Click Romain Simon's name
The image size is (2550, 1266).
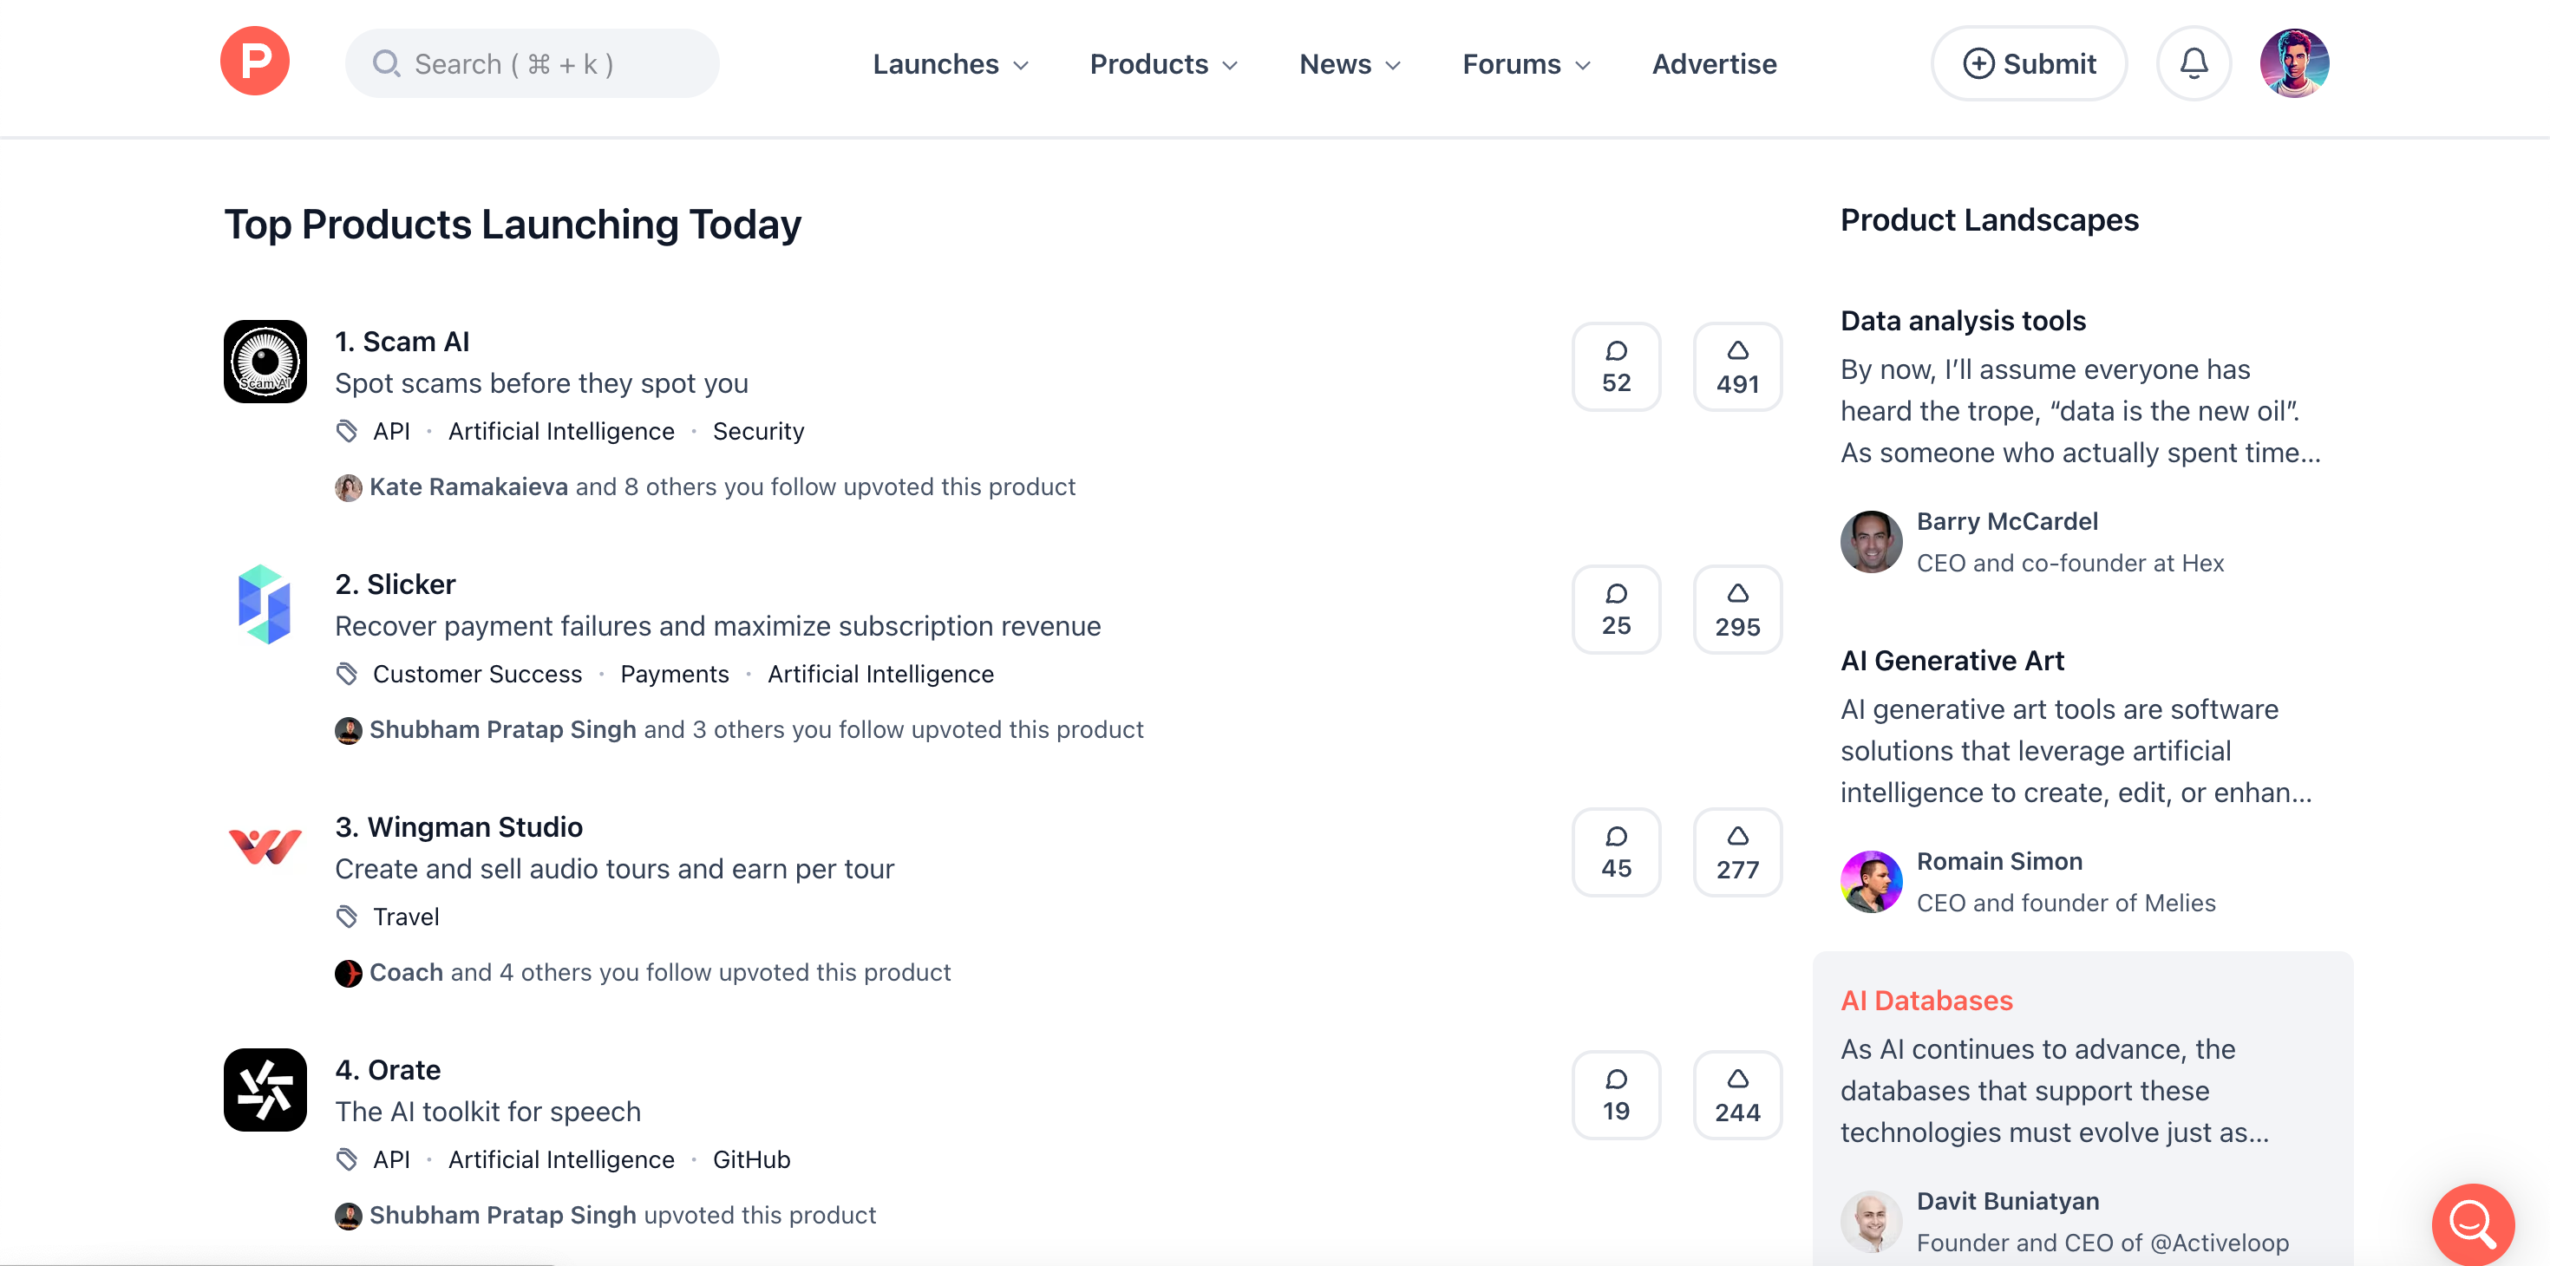pyautogui.click(x=1998, y=861)
